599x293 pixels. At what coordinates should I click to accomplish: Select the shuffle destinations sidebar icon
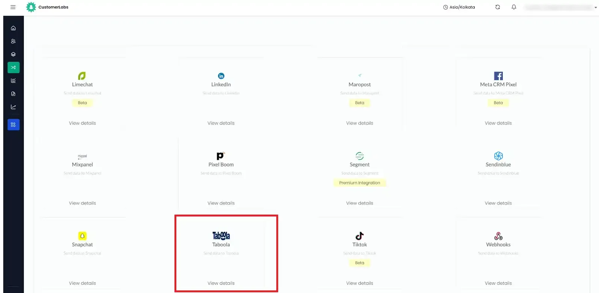pos(13,68)
